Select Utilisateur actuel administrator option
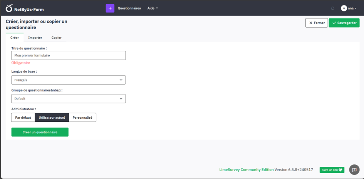 52,118
